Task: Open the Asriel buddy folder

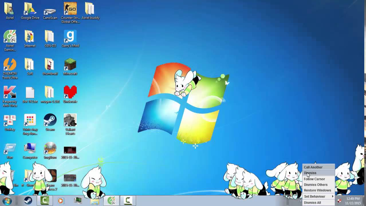Action: pos(90,11)
